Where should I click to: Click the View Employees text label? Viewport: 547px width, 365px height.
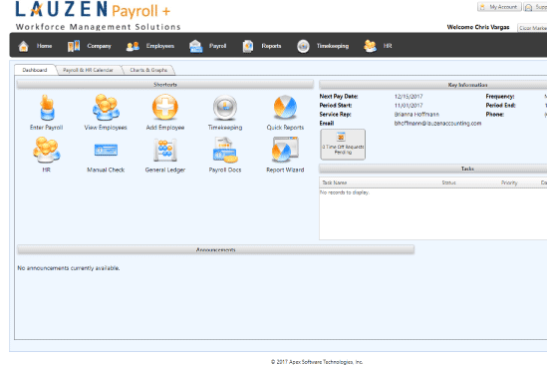coord(106,128)
